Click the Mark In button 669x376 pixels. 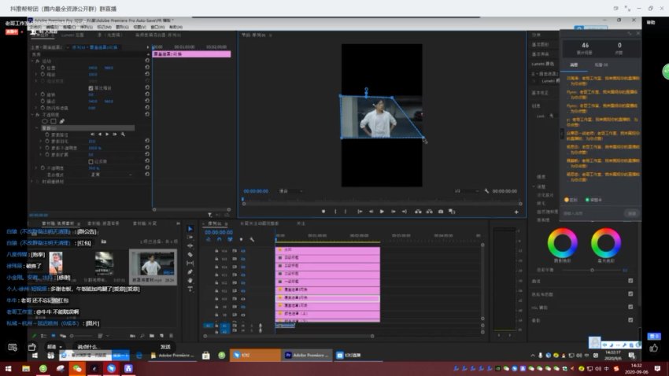point(335,212)
